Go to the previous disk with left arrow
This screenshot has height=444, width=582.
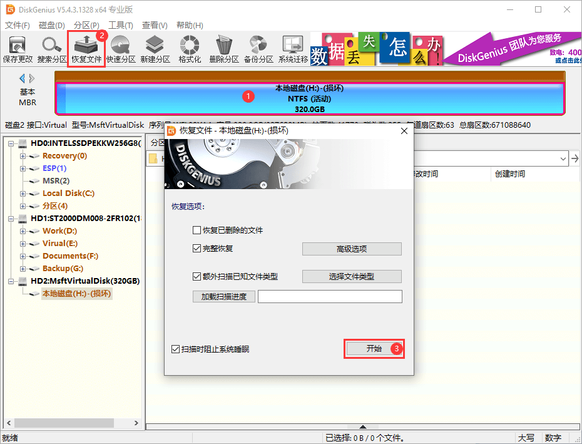coord(22,78)
